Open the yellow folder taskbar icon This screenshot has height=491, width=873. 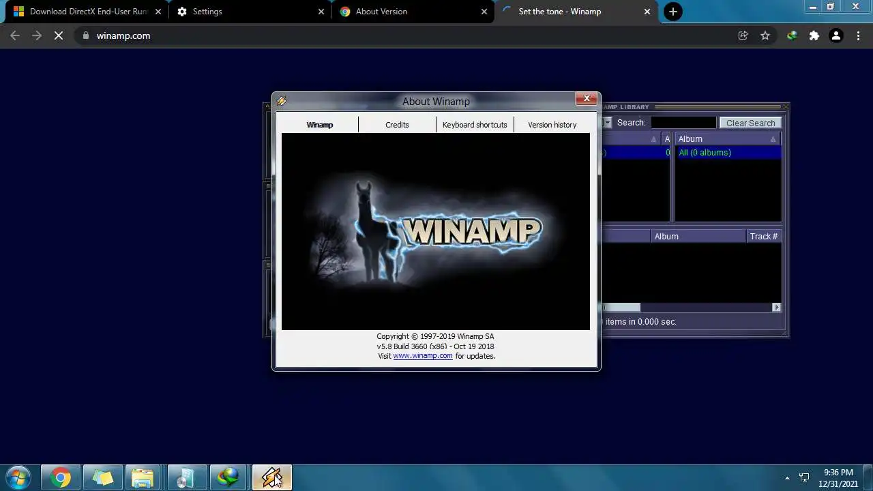102,477
